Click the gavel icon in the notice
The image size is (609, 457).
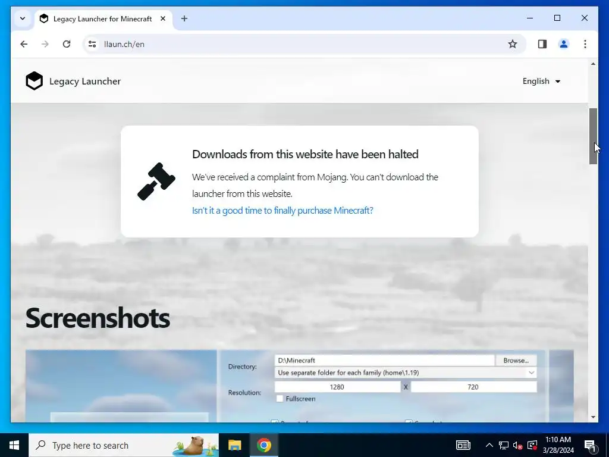point(156,181)
